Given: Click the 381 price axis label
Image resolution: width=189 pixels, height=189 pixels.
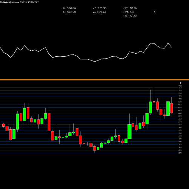Looking at the screenshot, I should [x=180, y=144].
